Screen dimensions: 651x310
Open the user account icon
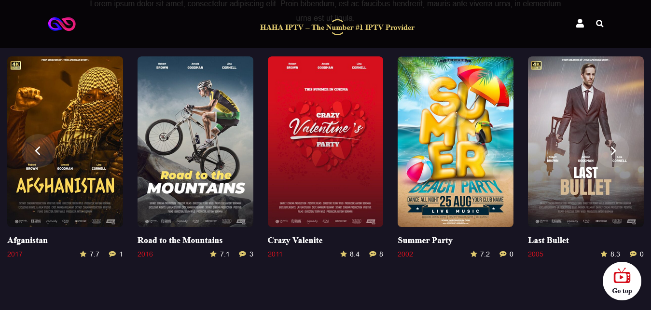point(580,23)
